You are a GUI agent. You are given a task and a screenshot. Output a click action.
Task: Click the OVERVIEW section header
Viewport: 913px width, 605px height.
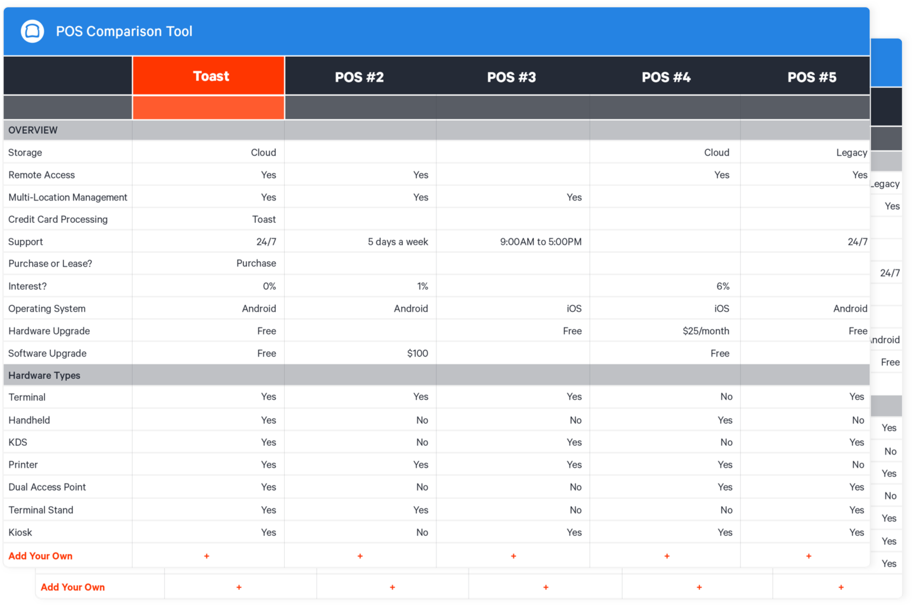click(x=33, y=130)
